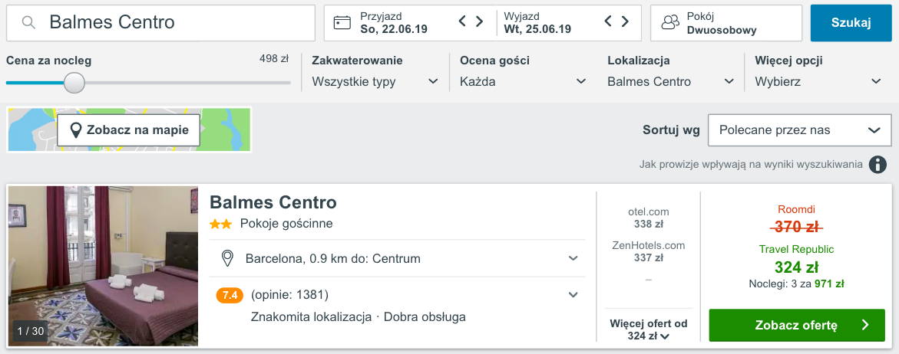The image size is (899, 354).
Task: Open commission info icon
Action: pyautogui.click(x=878, y=165)
